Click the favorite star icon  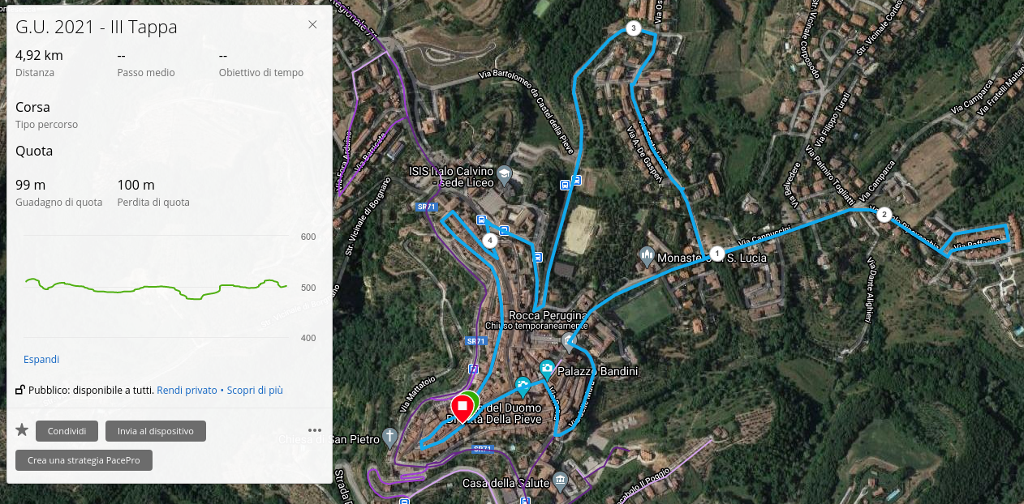click(x=22, y=430)
